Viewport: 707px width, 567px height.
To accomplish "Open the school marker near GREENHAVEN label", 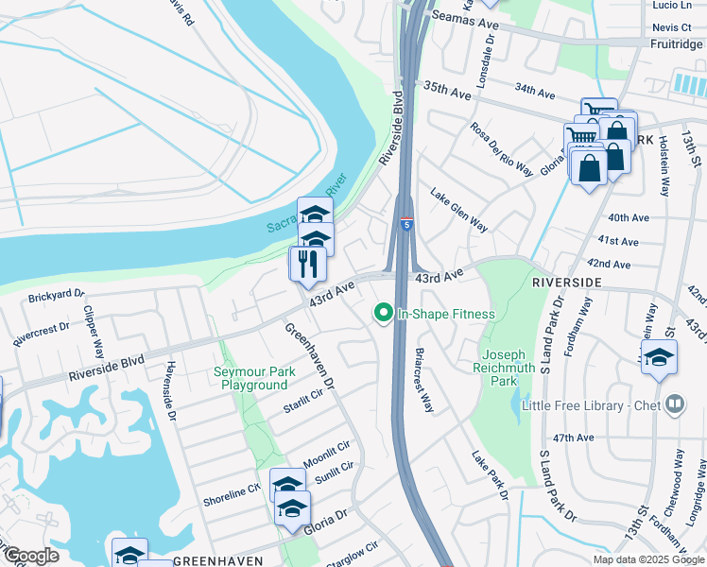I will (129, 552).
